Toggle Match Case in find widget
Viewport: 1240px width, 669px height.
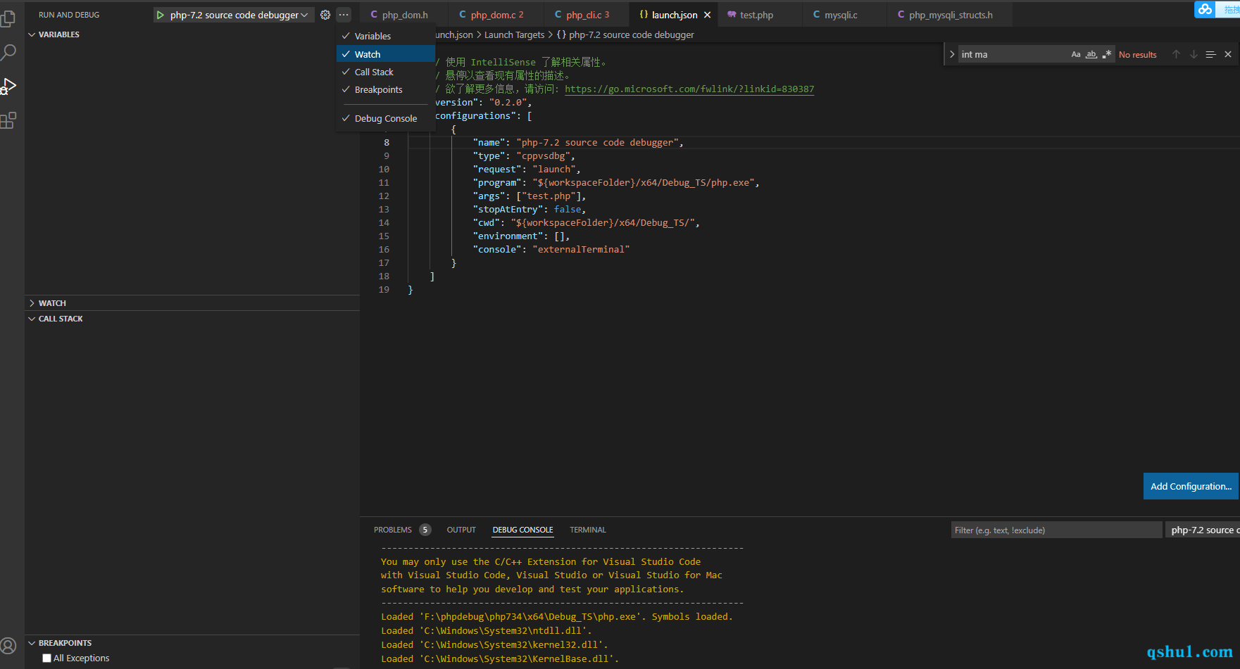[1076, 54]
